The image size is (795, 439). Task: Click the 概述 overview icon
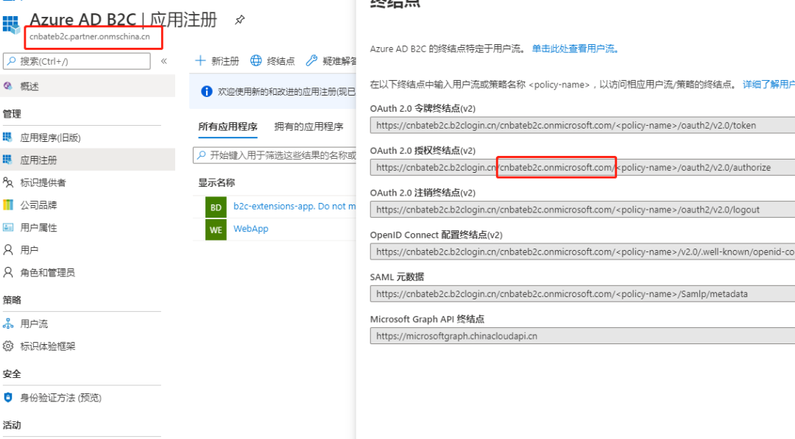[7, 86]
